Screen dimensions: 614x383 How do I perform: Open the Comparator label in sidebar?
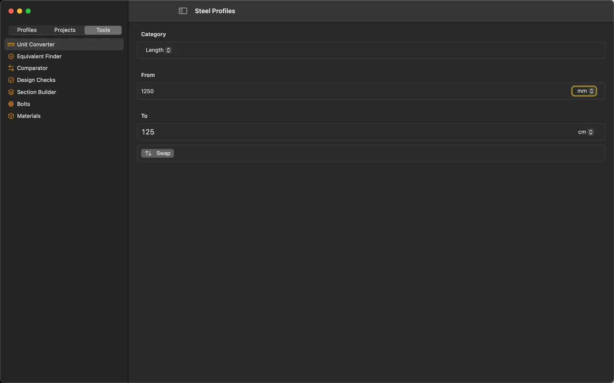point(32,68)
